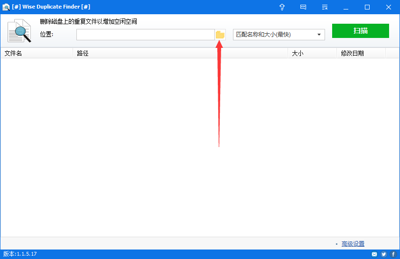Viewport: 400px width, 259px height.
Task: Open the folder browse icon
Action: pyautogui.click(x=220, y=35)
